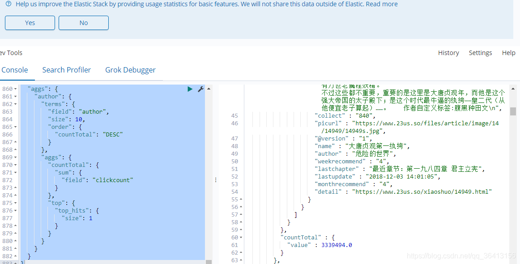Screen dimensions: 520x264
Task: Collapse the fold arrow at line 860
Action: (16, 89)
